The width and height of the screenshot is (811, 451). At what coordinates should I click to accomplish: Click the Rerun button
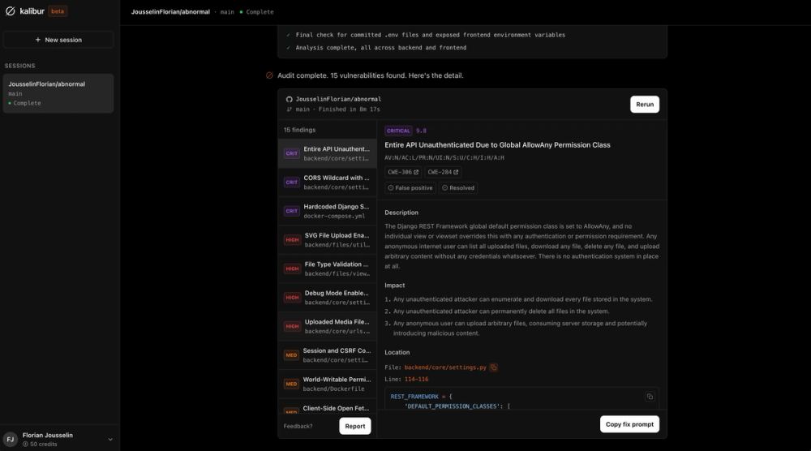[645, 104]
